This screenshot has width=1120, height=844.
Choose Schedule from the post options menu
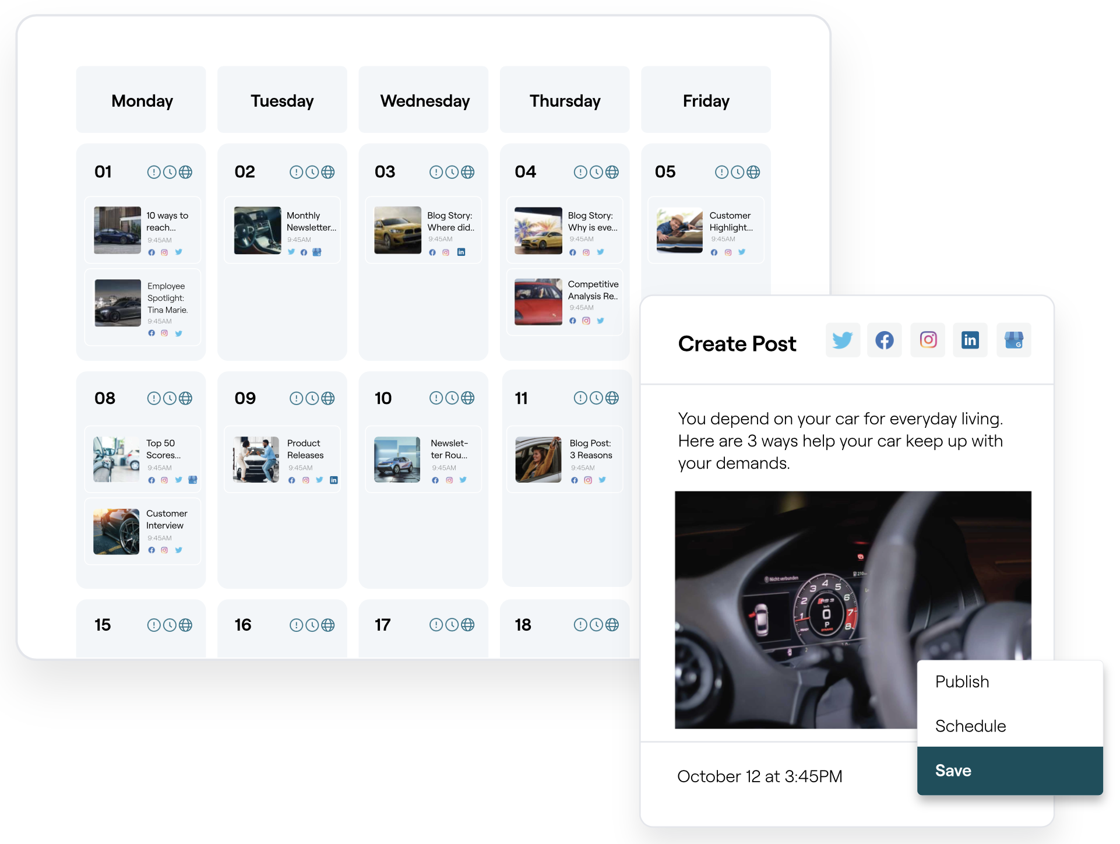coord(970,726)
